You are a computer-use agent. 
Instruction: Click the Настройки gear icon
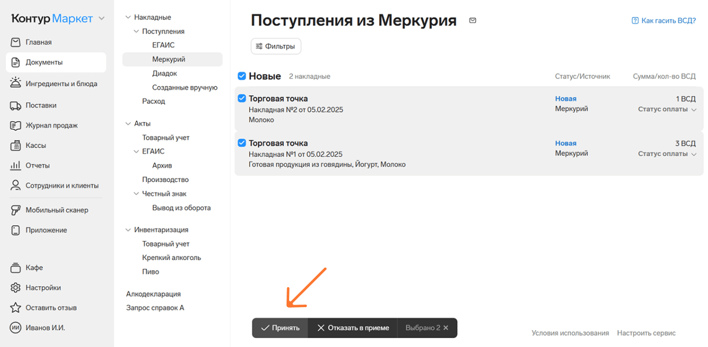pos(15,288)
